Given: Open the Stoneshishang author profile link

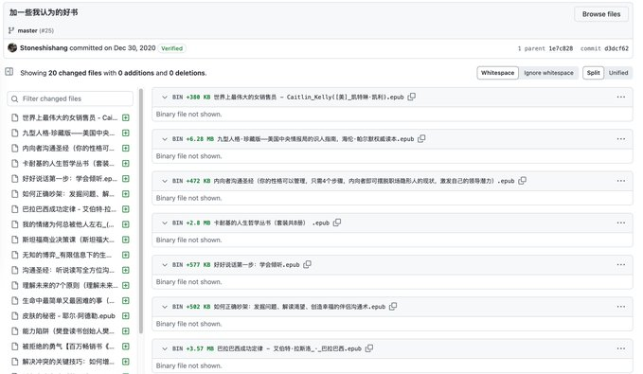Looking at the screenshot, I should [x=44, y=48].
